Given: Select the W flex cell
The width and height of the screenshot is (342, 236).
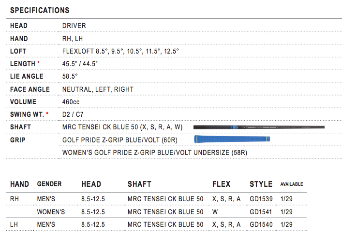Looking at the screenshot, I should 215,212.
